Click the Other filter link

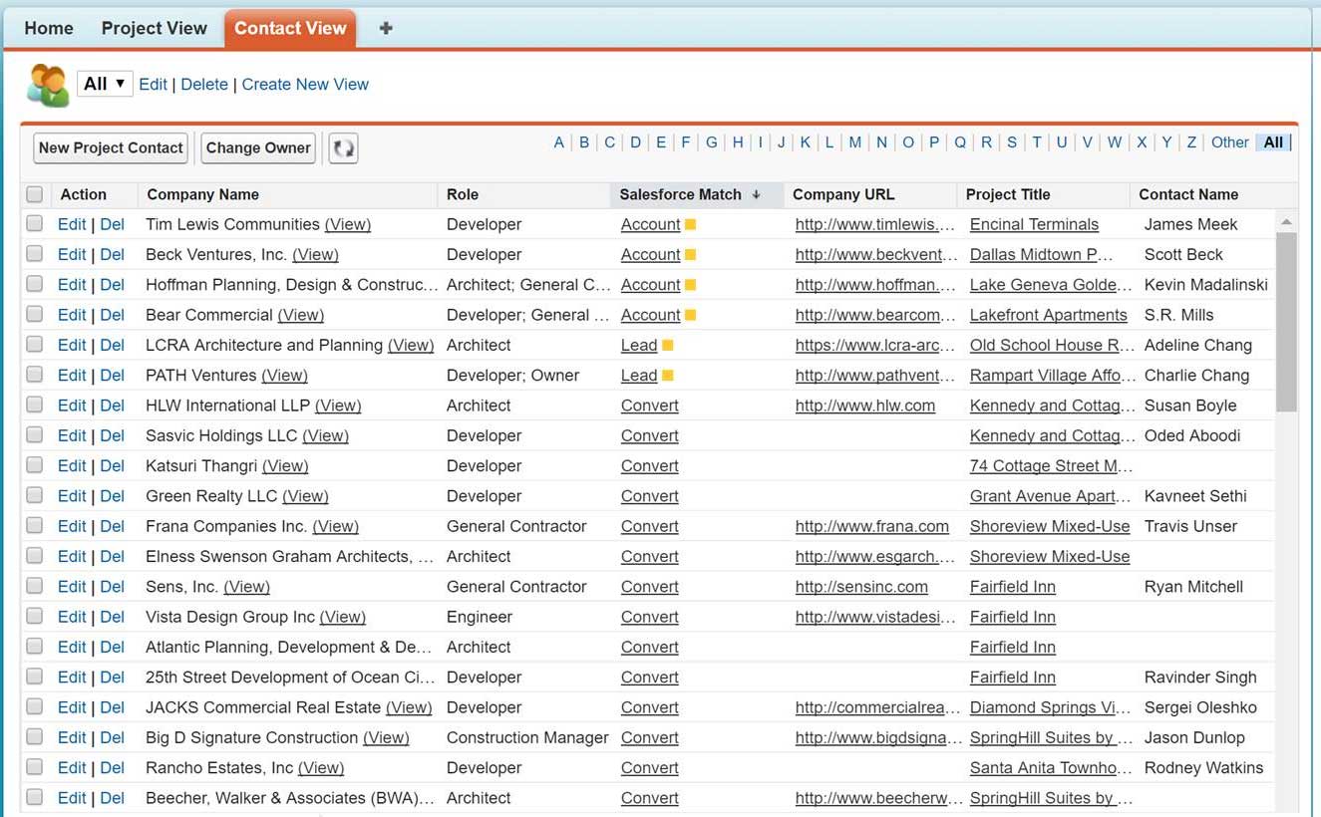[x=1230, y=142]
